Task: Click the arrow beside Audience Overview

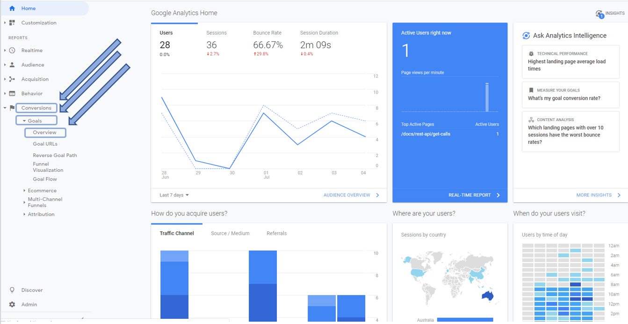Action: tap(378, 195)
